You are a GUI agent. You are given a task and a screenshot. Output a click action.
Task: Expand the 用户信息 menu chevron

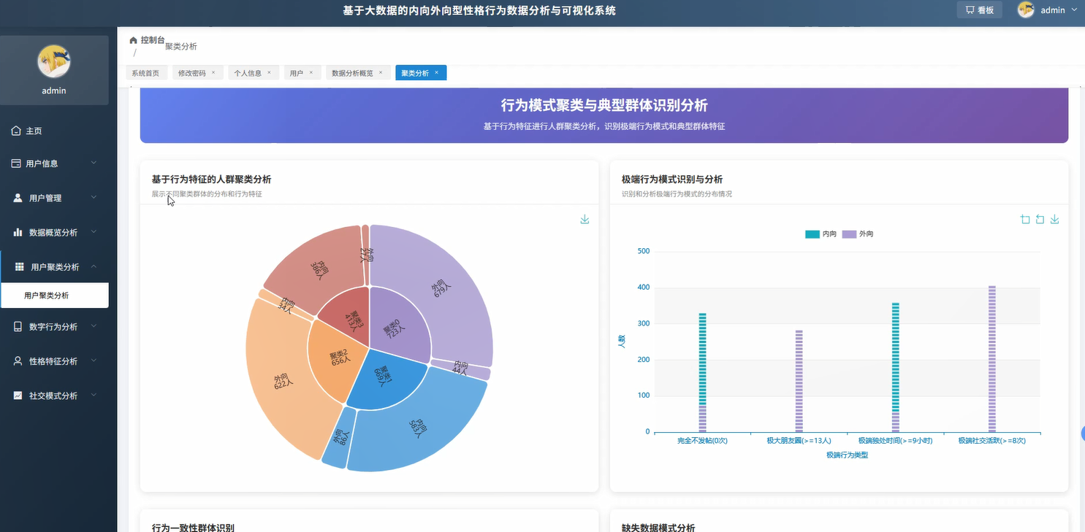tap(94, 163)
